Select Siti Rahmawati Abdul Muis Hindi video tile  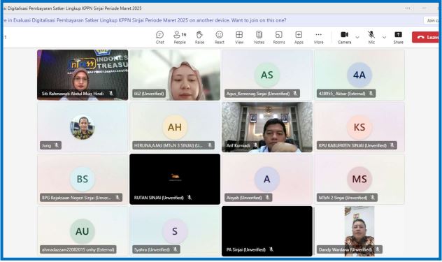83,75
